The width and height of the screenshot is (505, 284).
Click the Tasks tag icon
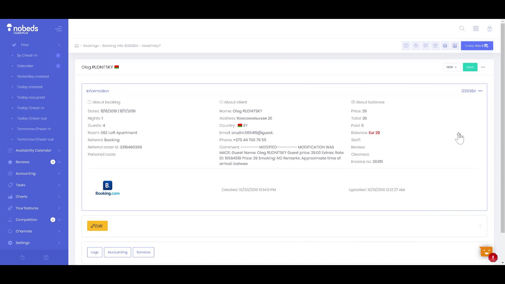[10, 185]
